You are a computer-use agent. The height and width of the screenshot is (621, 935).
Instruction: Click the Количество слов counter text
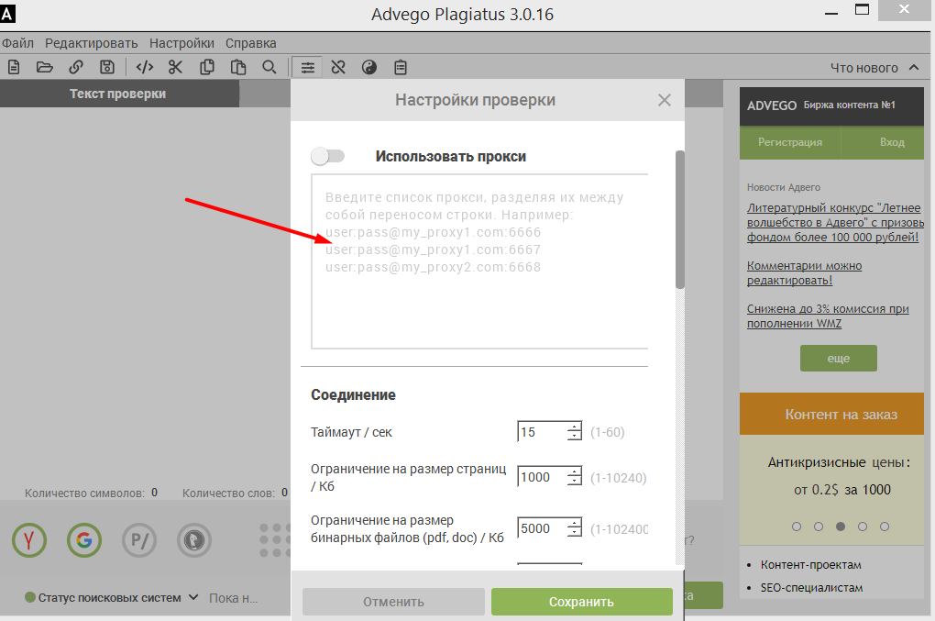tap(235, 493)
